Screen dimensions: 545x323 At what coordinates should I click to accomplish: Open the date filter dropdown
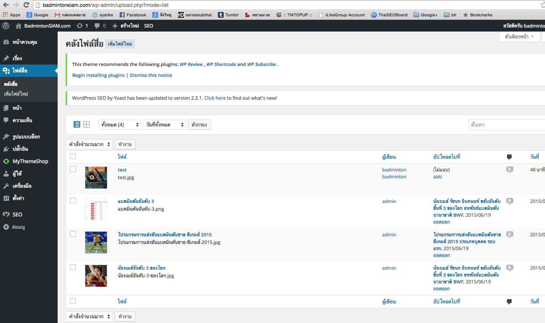coord(164,125)
